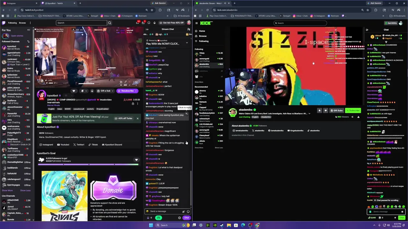Click Kick notification bell for akademiks
Screen dimensions: 408x229
[x=320, y=110]
